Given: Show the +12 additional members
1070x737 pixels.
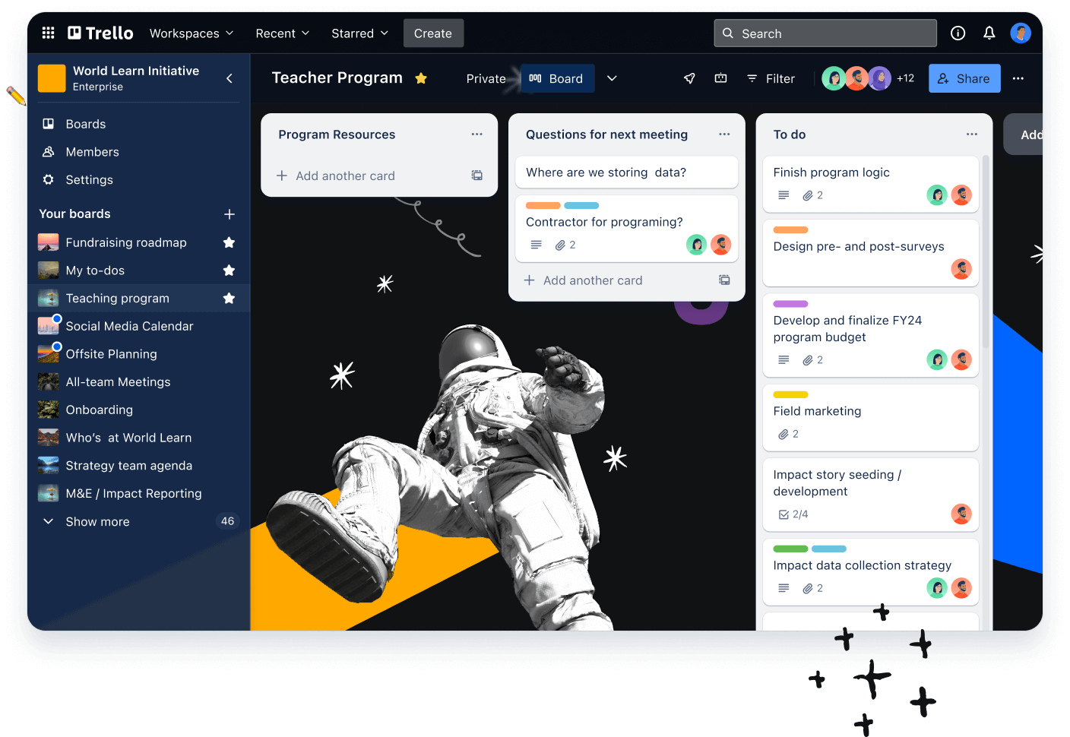Looking at the screenshot, I should 905,78.
